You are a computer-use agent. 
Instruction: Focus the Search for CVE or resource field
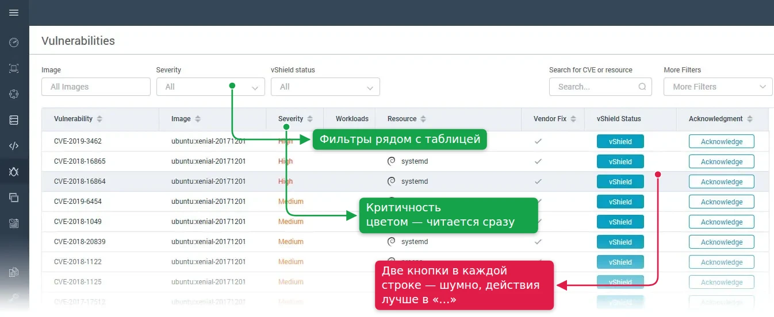(600, 87)
